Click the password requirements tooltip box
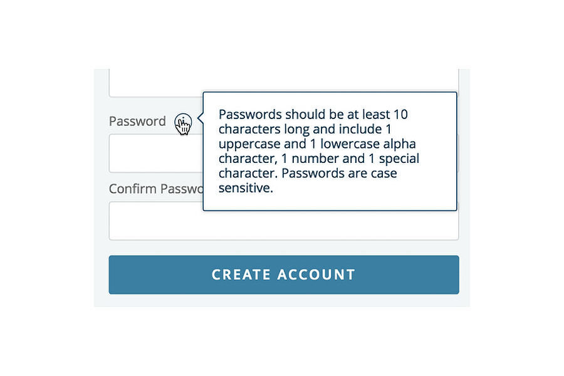The width and height of the screenshot is (564, 376). click(330, 151)
